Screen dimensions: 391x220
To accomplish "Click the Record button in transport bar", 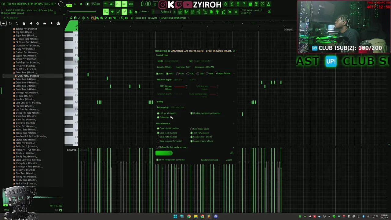I will coord(87,4).
